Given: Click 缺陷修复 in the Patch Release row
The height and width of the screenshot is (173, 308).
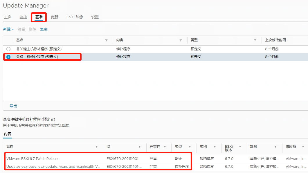Looking at the screenshot, I should (x=207, y=159).
